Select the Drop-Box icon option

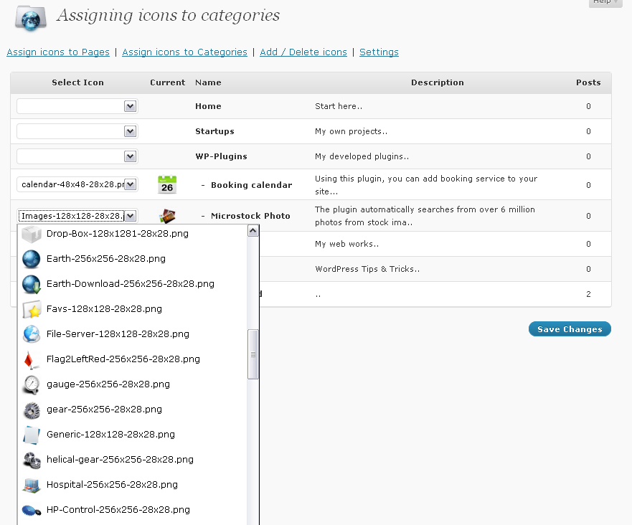(x=117, y=234)
